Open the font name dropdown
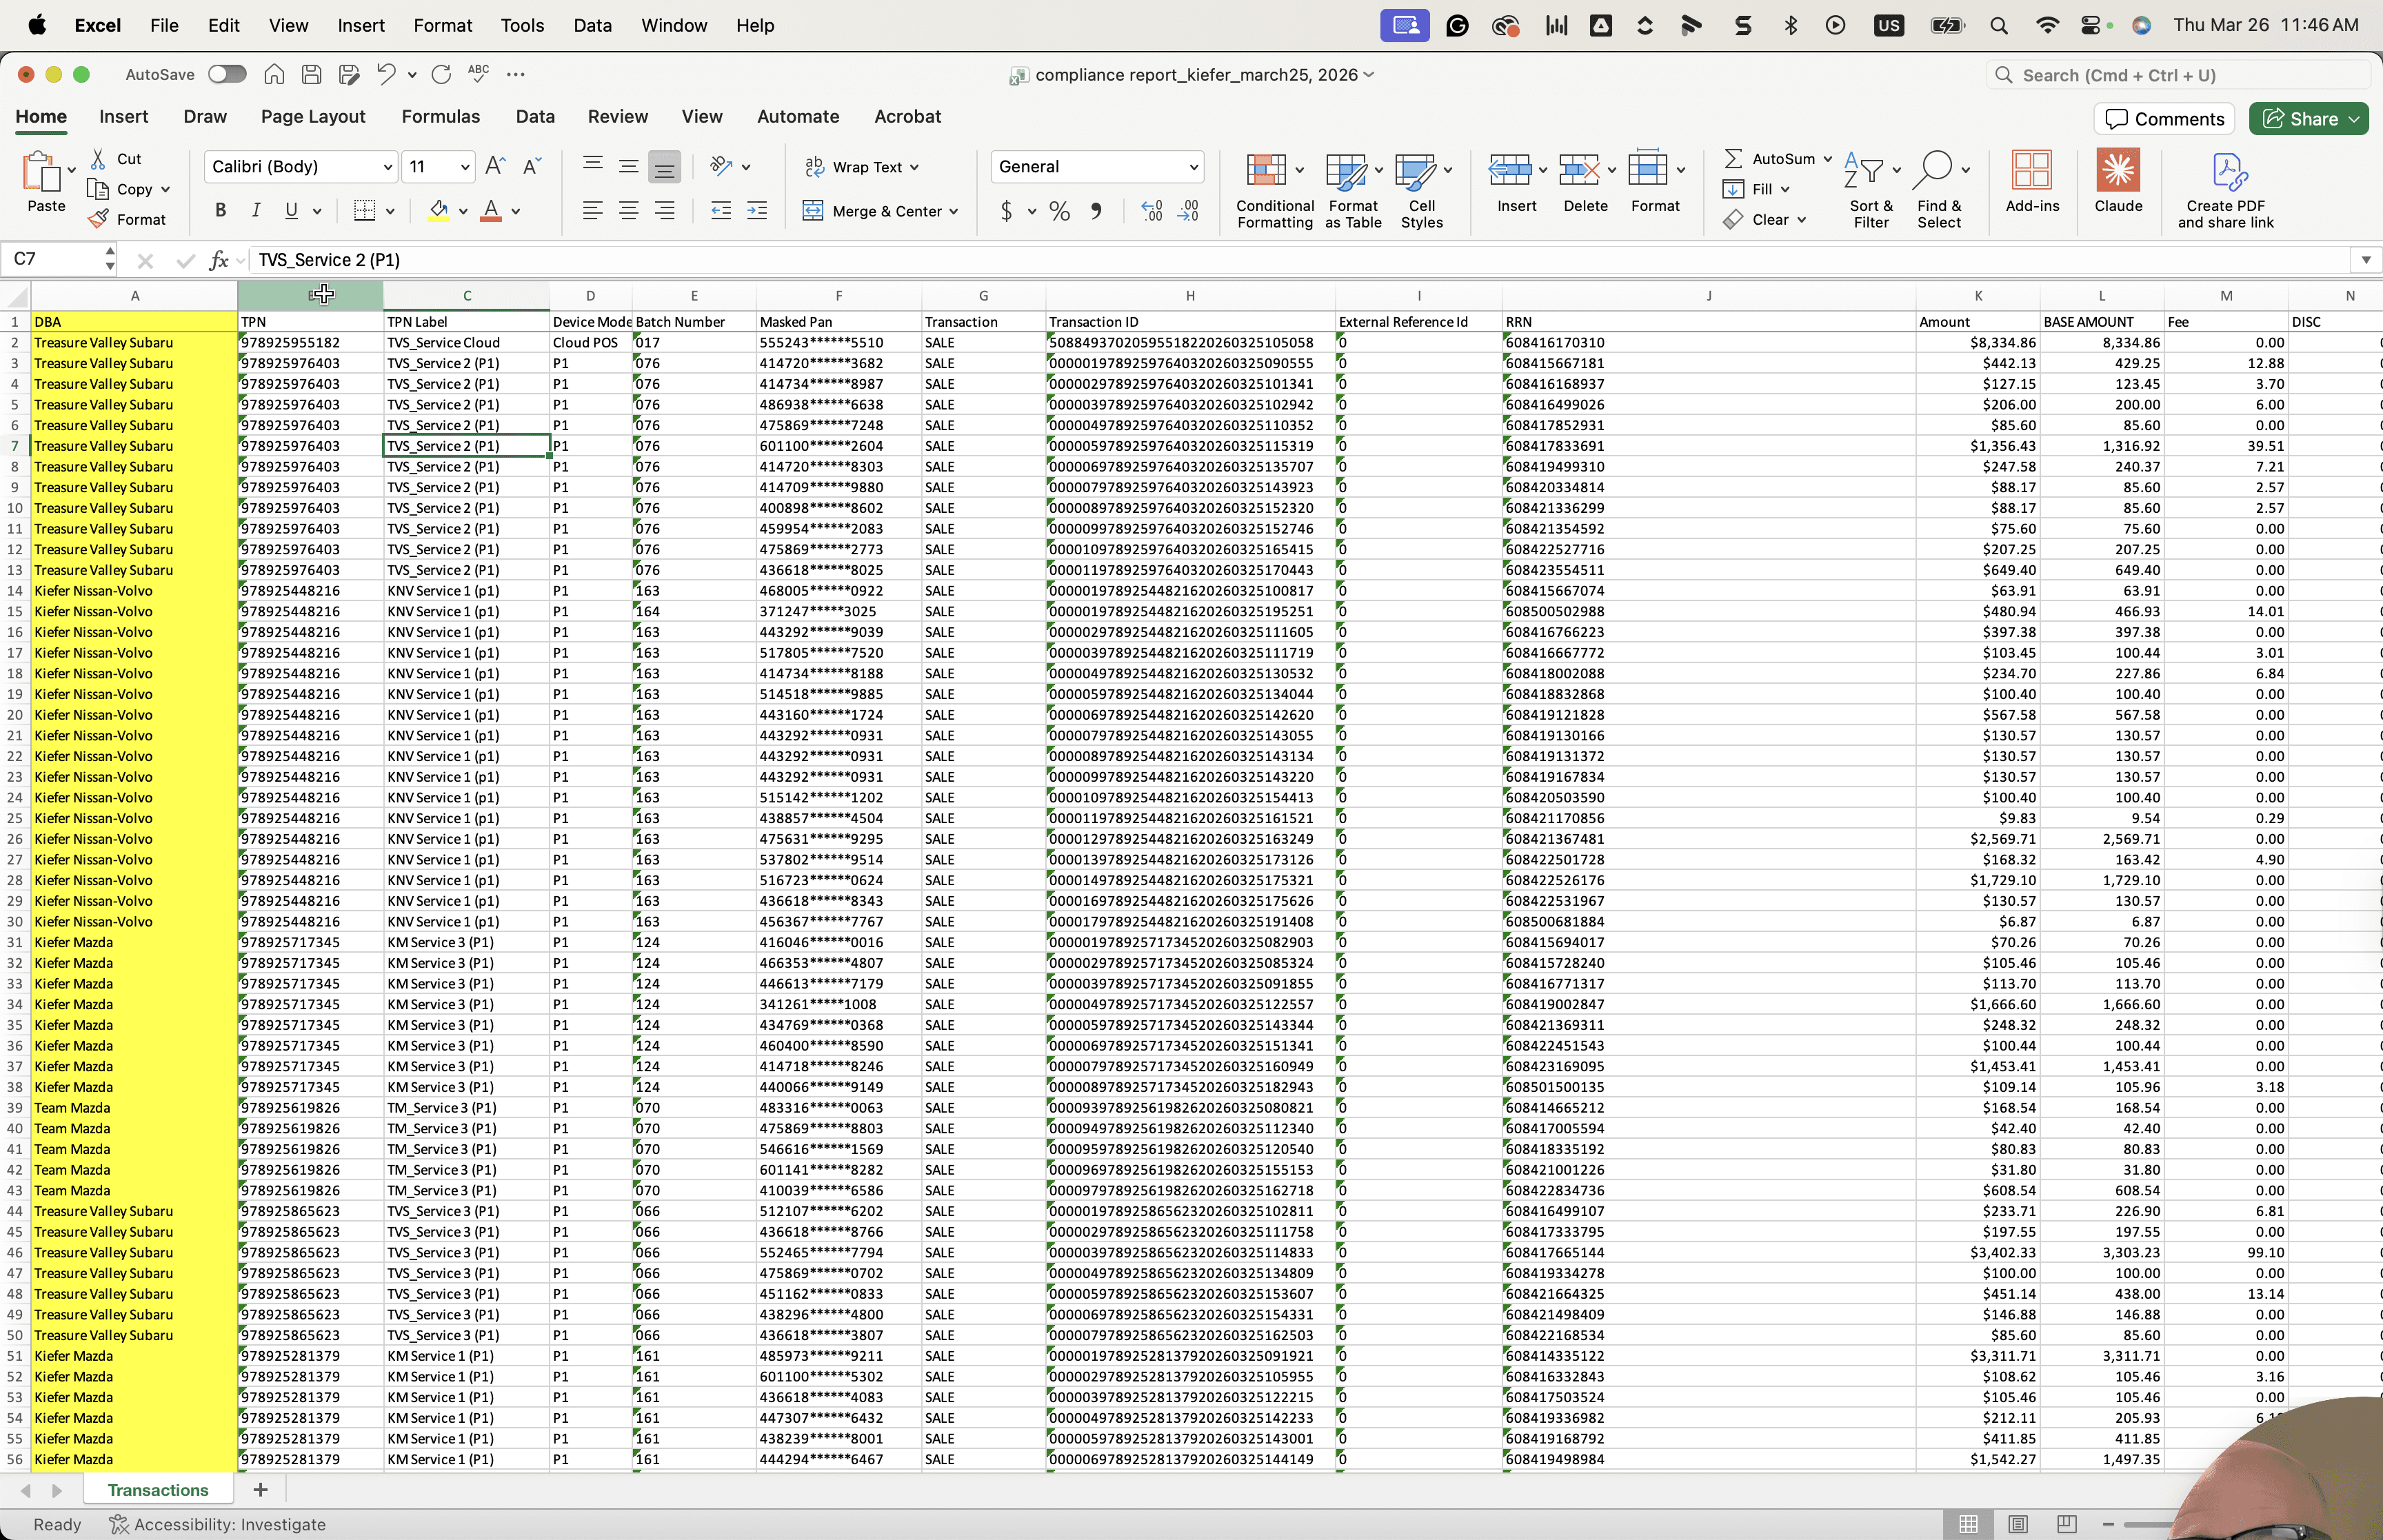 click(x=388, y=167)
